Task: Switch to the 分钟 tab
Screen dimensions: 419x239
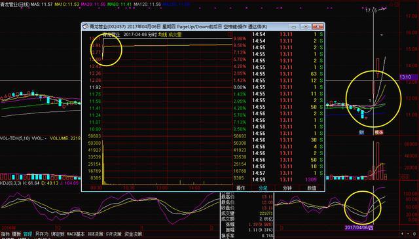Action: pyautogui.click(x=287, y=188)
